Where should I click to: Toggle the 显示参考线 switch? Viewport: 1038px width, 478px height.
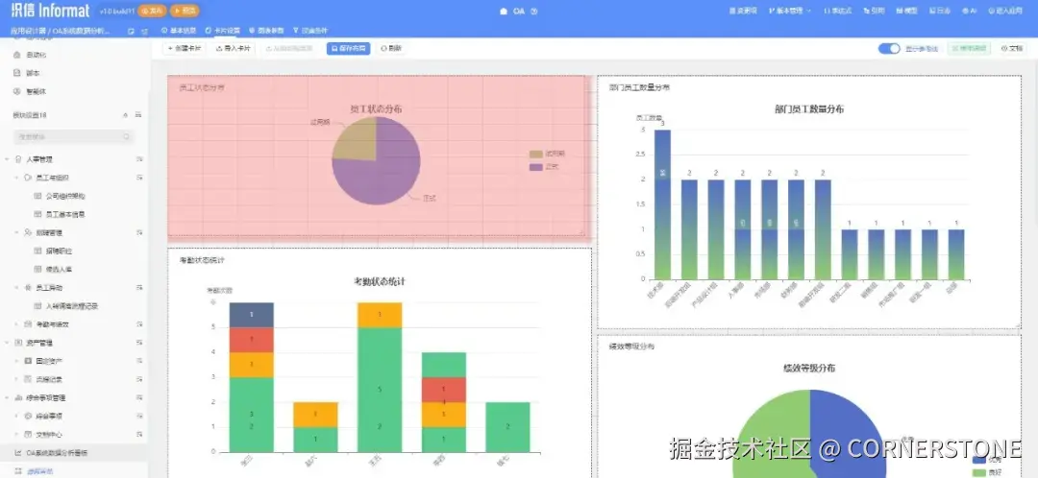[889, 48]
